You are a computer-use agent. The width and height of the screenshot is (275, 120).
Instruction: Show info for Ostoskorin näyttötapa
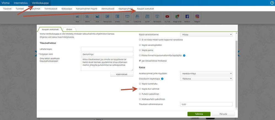[162, 79]
